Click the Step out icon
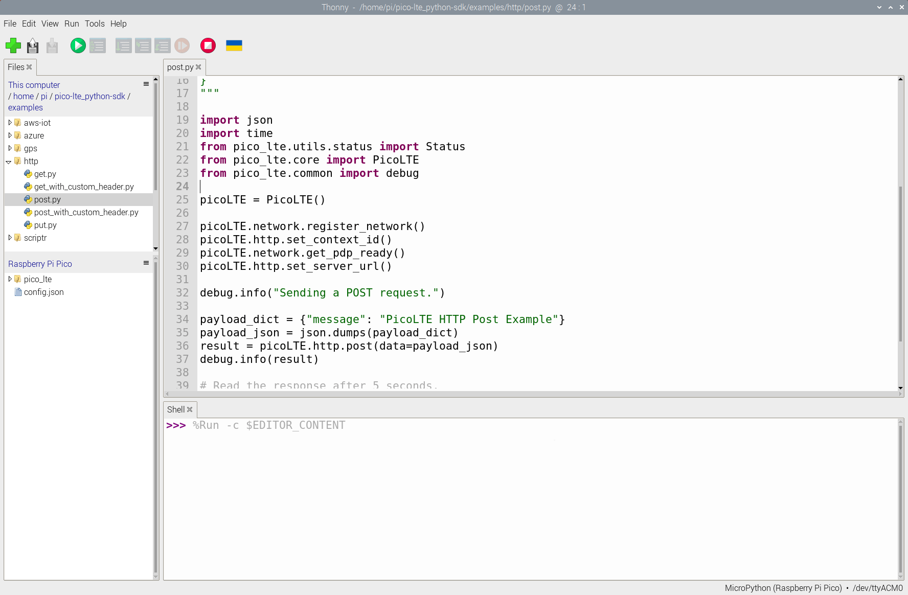908x595 pixels. [162, 45]
